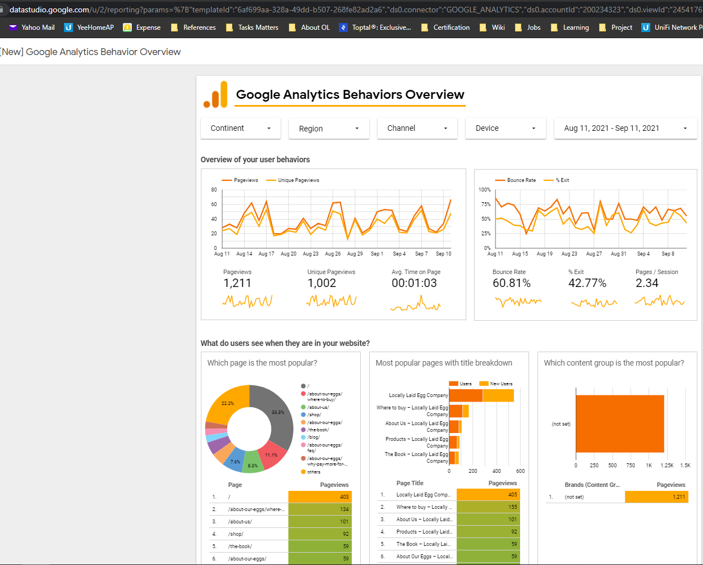The width and height of the screenshot is (703, 565).
Task: Select the % Exit 42.77% scorecard
Action: pyautogui.click(x=594, y=289)
